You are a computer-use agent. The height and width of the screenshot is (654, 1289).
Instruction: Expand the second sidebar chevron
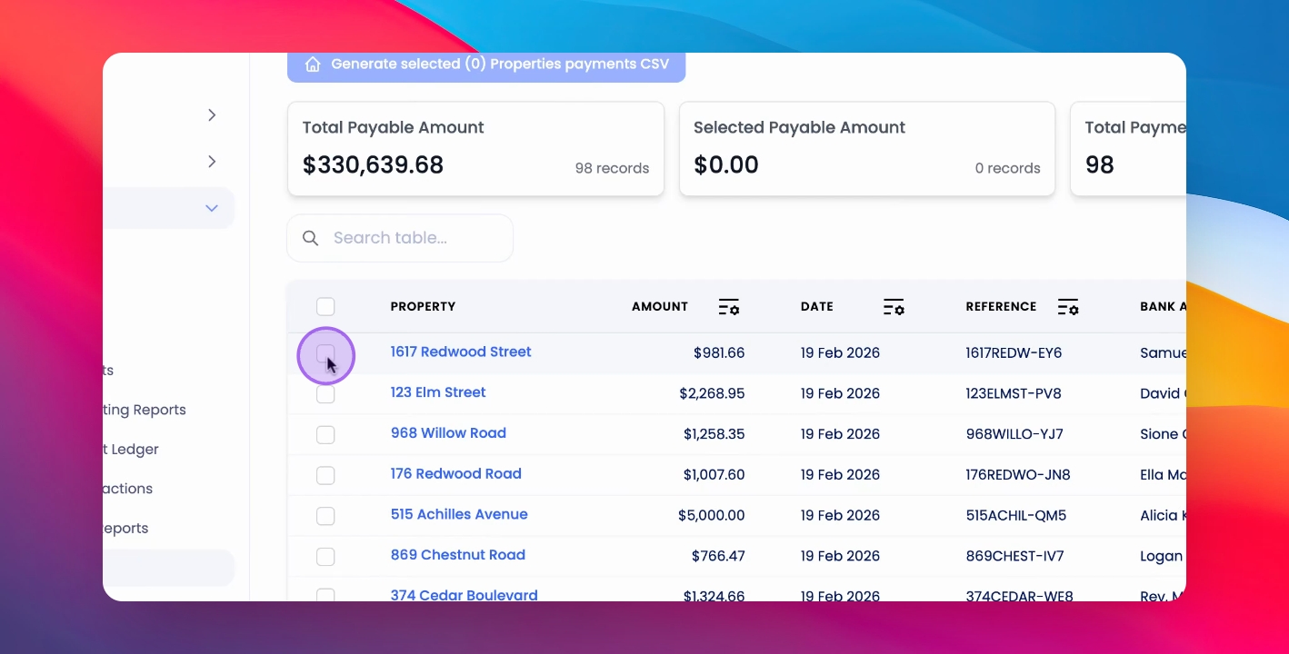212,162
